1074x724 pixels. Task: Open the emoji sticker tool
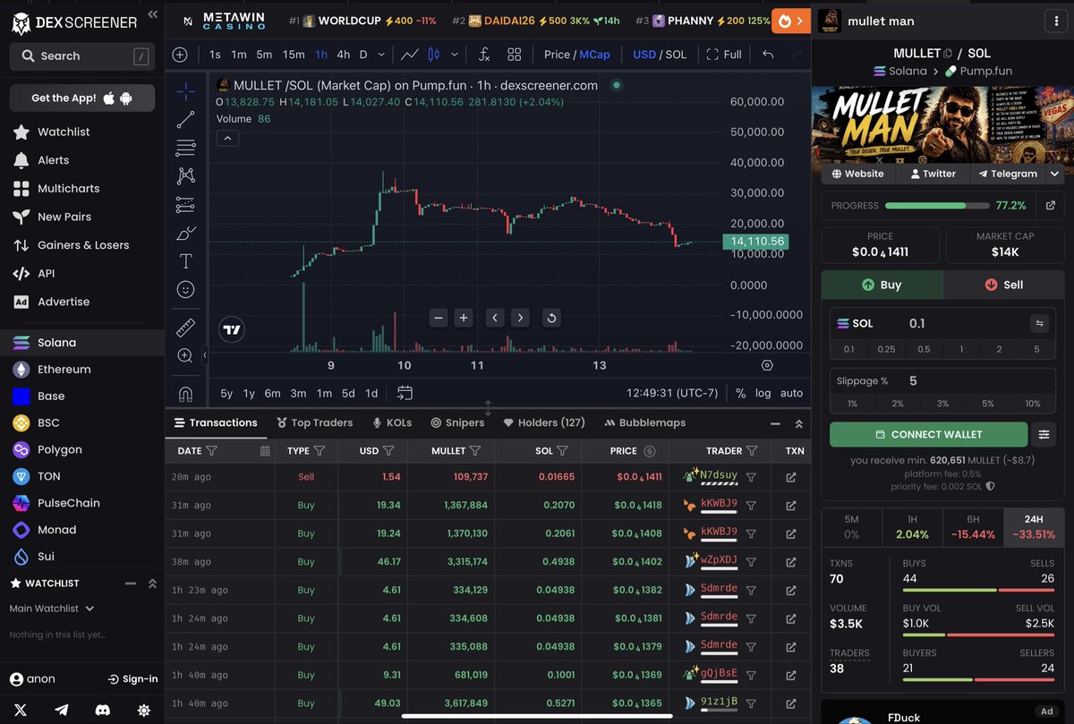[x=185, y=289]
